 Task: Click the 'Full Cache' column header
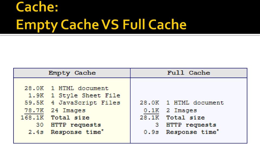coord(189,73)
